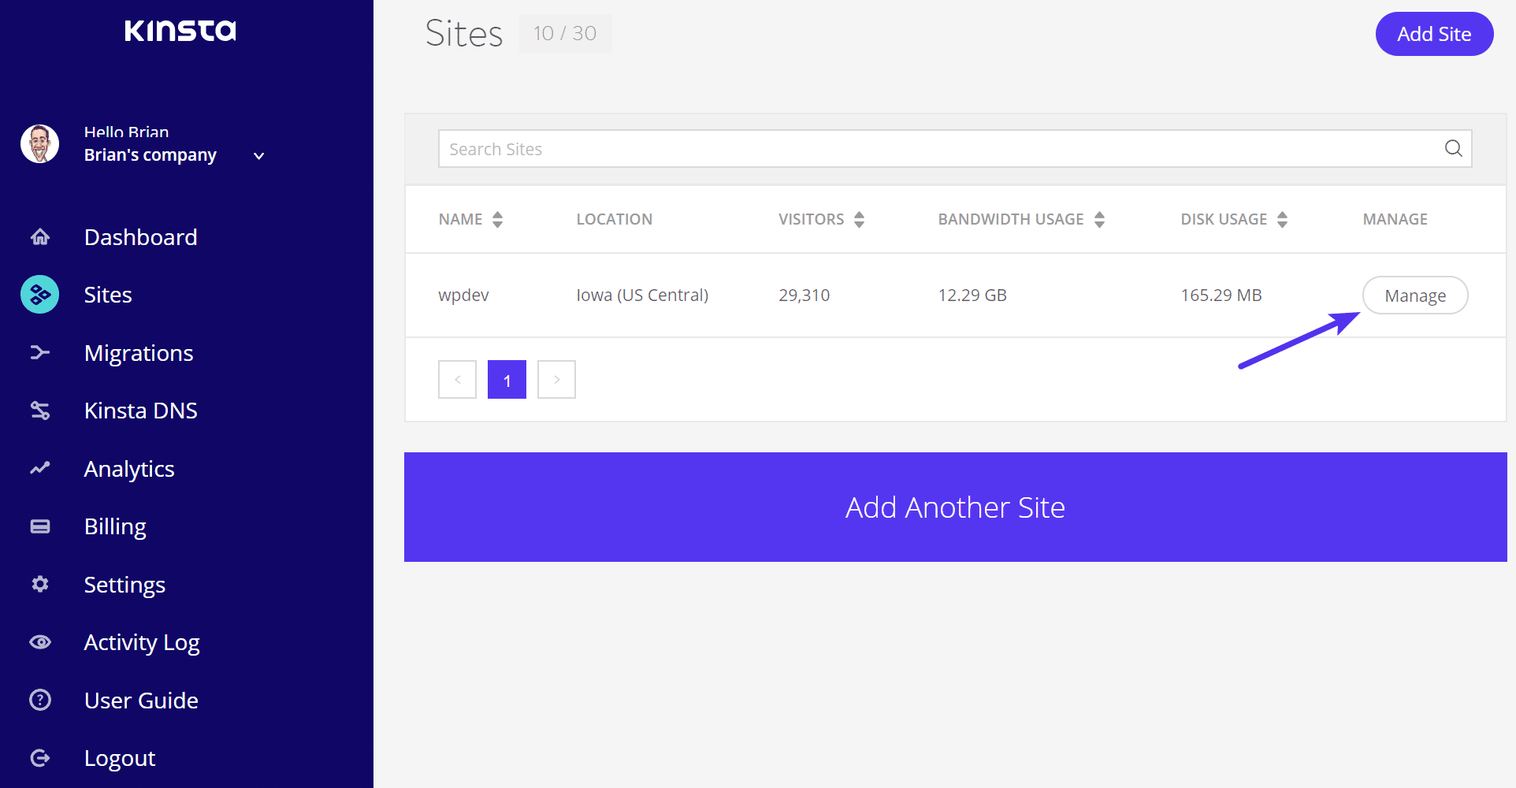Click the Billing card icon

[40, 526]
